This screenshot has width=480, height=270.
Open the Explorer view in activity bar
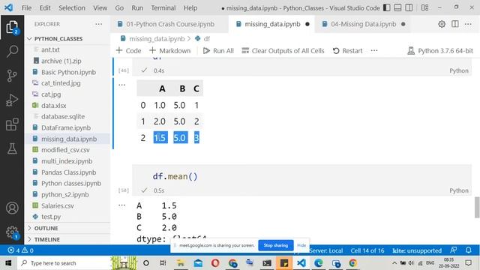[12, 27]
